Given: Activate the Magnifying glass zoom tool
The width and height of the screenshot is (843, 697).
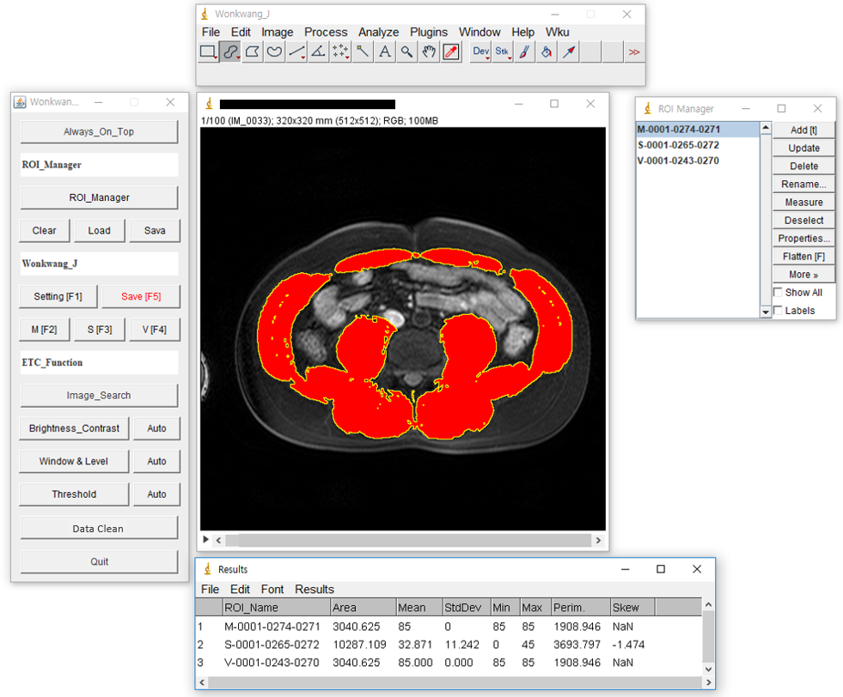Looking at the screenshot, I should pyautogui.click(x=407, y=52).
